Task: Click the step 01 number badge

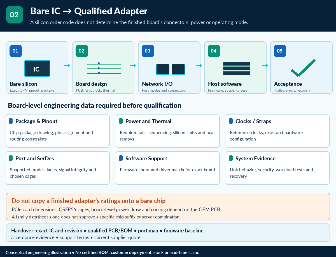Action: (x=16, y=51)
